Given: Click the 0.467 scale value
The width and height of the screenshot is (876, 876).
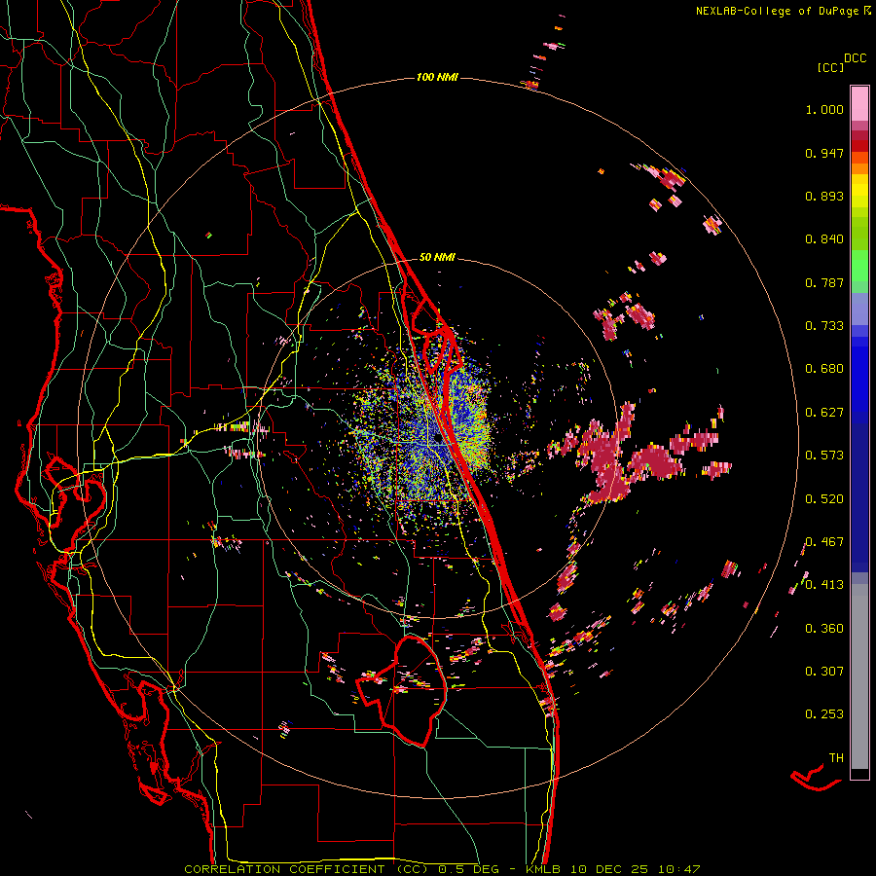Looking at the screenshot, I should [824, 542].
